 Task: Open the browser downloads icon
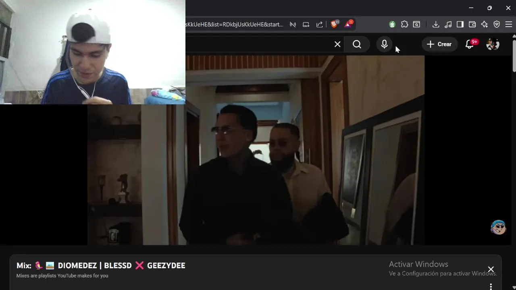[x=436, y=25]
